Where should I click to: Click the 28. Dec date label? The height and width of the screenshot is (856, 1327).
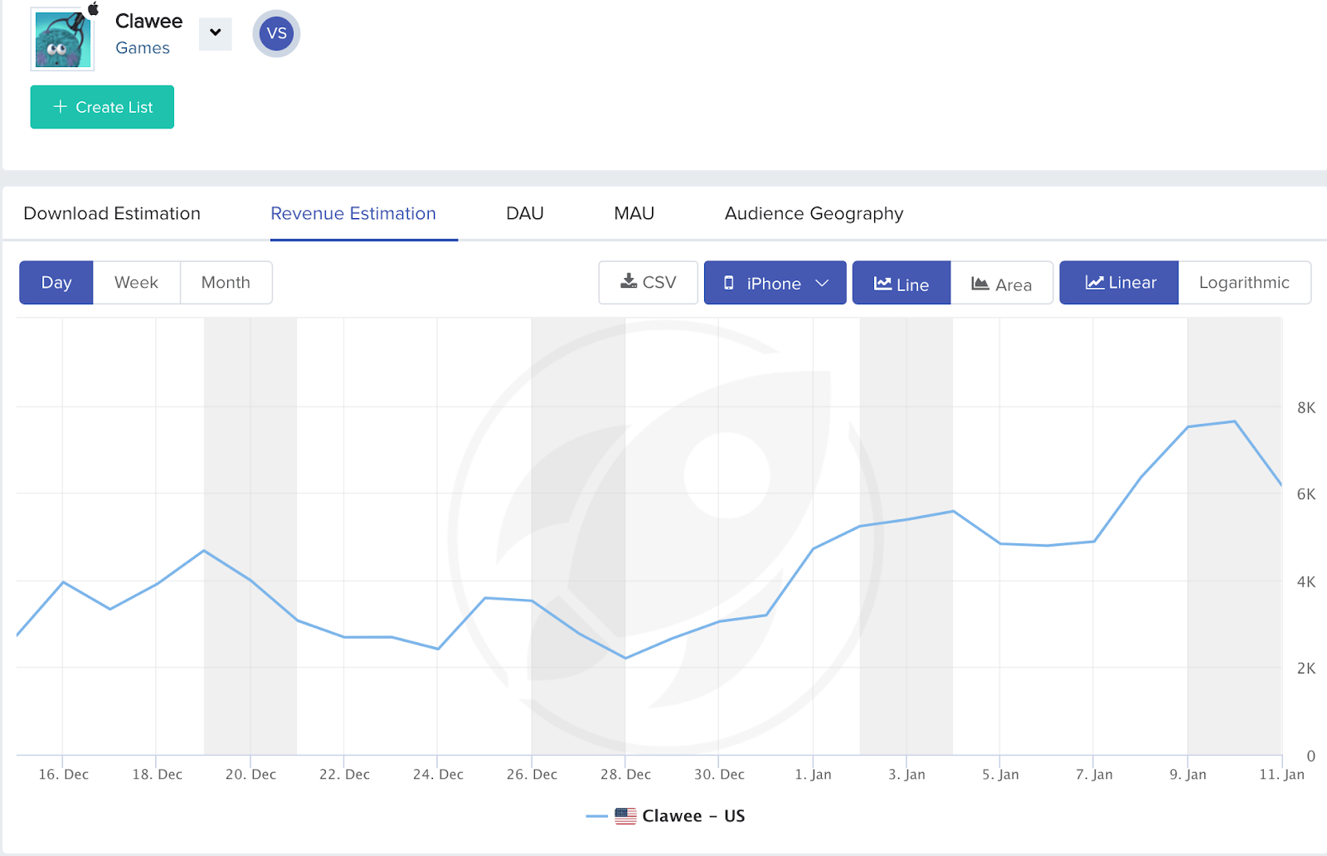626,775
